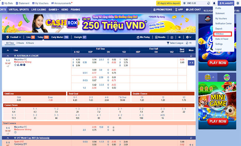241x146 pixels.
Task: Open Promotions gift page
Action: pos(163,10)
